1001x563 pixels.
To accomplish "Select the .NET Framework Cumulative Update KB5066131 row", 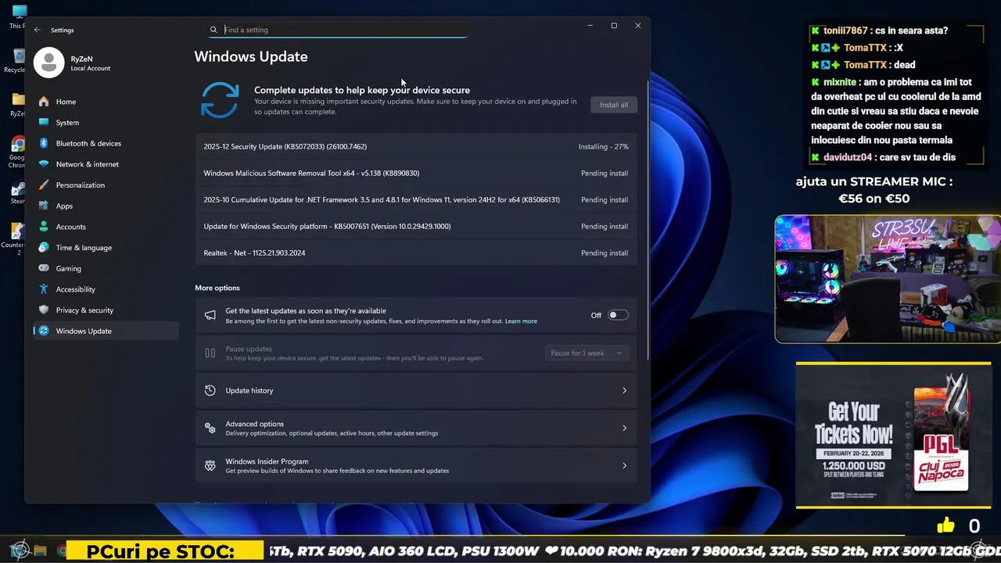I will (x=416, y=199).
